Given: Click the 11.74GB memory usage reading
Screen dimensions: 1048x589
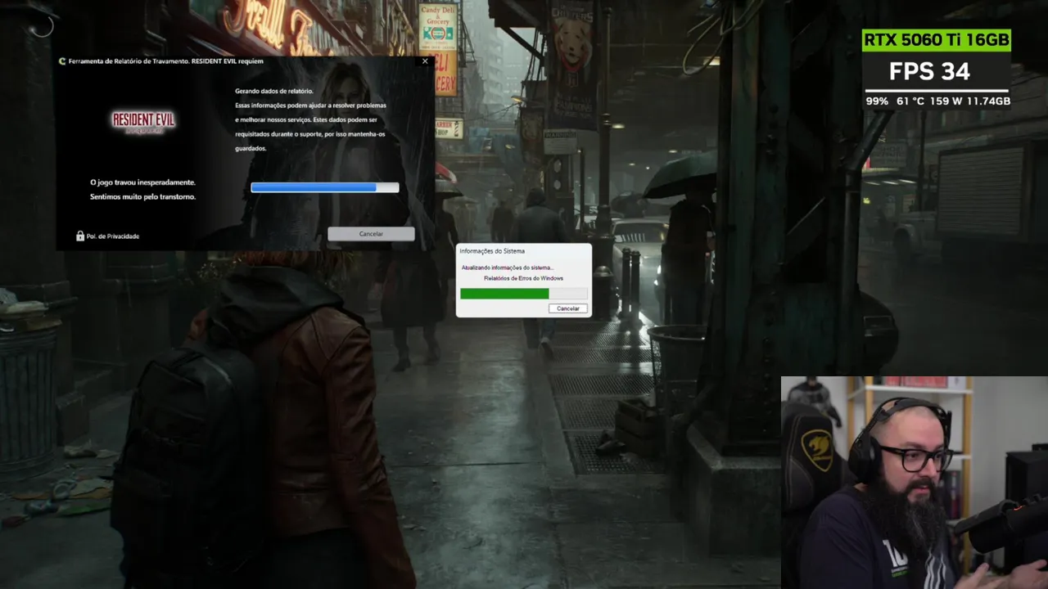Looking at the screenshot, I should [x=989, y=101].
